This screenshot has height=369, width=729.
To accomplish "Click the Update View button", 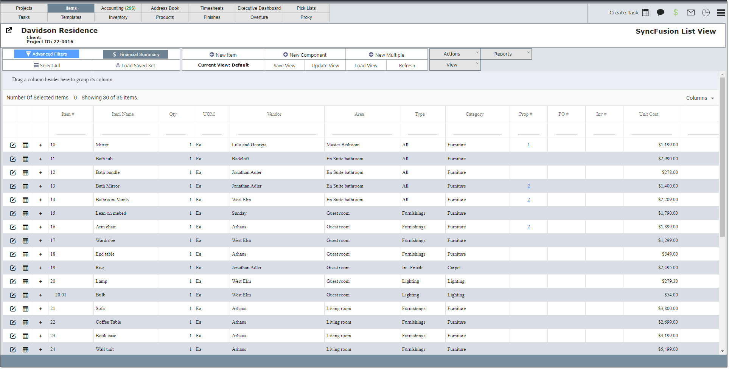I will click(325, 65).
